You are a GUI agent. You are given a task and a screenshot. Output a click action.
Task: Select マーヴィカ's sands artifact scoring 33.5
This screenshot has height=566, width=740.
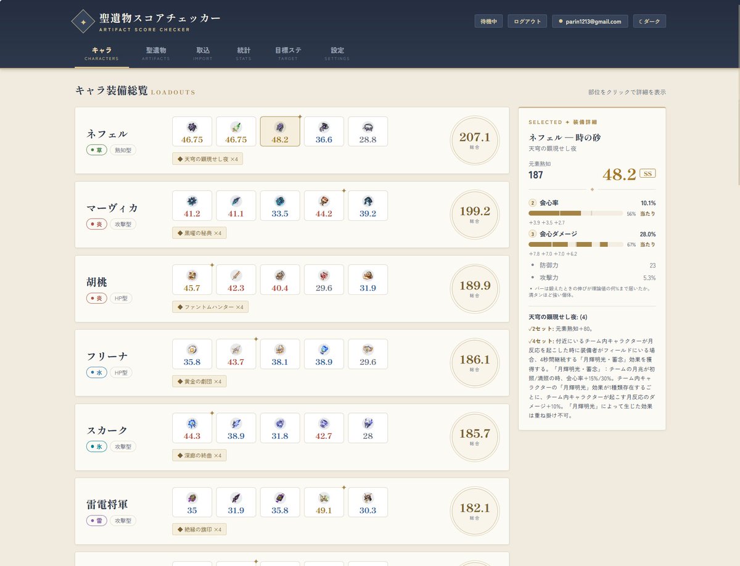point(280,206)
